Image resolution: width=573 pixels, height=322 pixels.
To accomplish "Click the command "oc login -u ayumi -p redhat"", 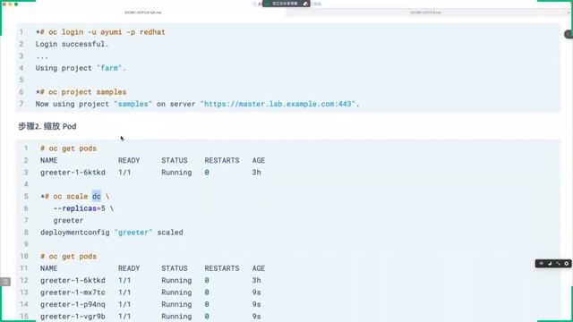I will [107, 32].
